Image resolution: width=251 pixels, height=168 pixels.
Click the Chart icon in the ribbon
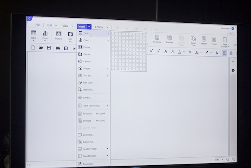click(45, 33)
